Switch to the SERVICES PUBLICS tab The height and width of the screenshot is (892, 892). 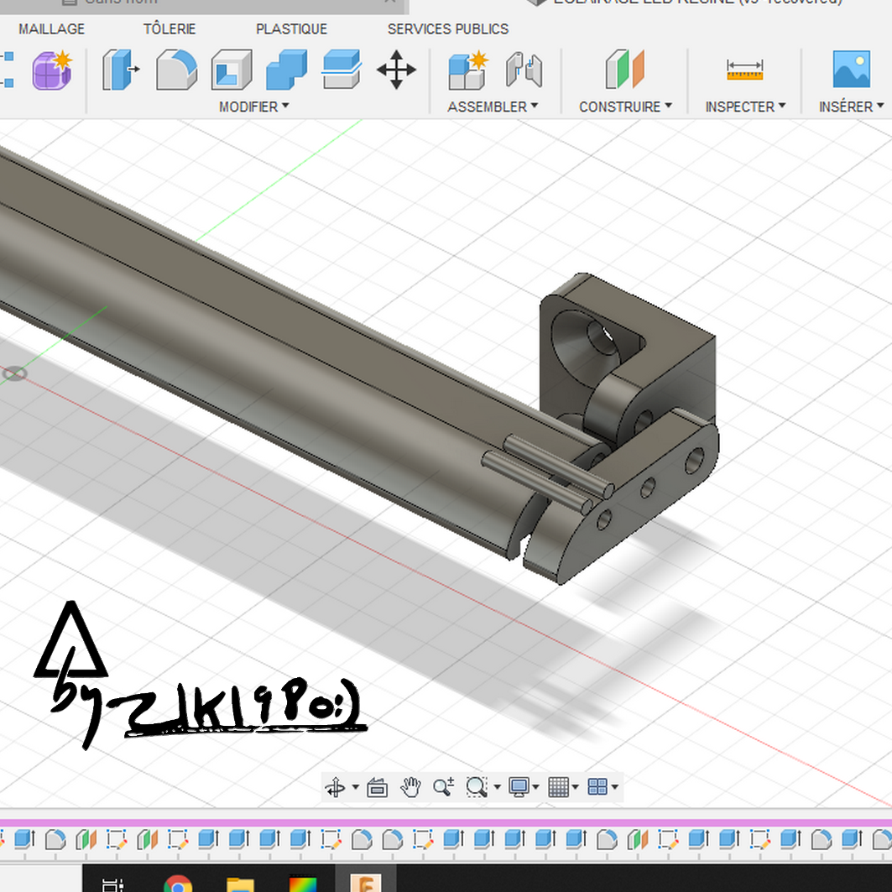[x=448, y=29]
